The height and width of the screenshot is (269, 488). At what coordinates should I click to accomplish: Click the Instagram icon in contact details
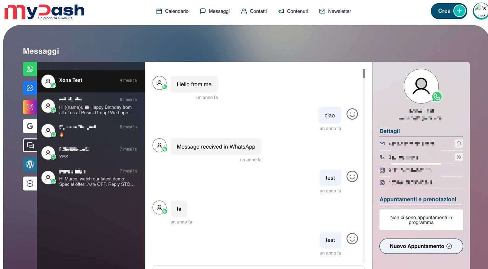click(382, 183)
